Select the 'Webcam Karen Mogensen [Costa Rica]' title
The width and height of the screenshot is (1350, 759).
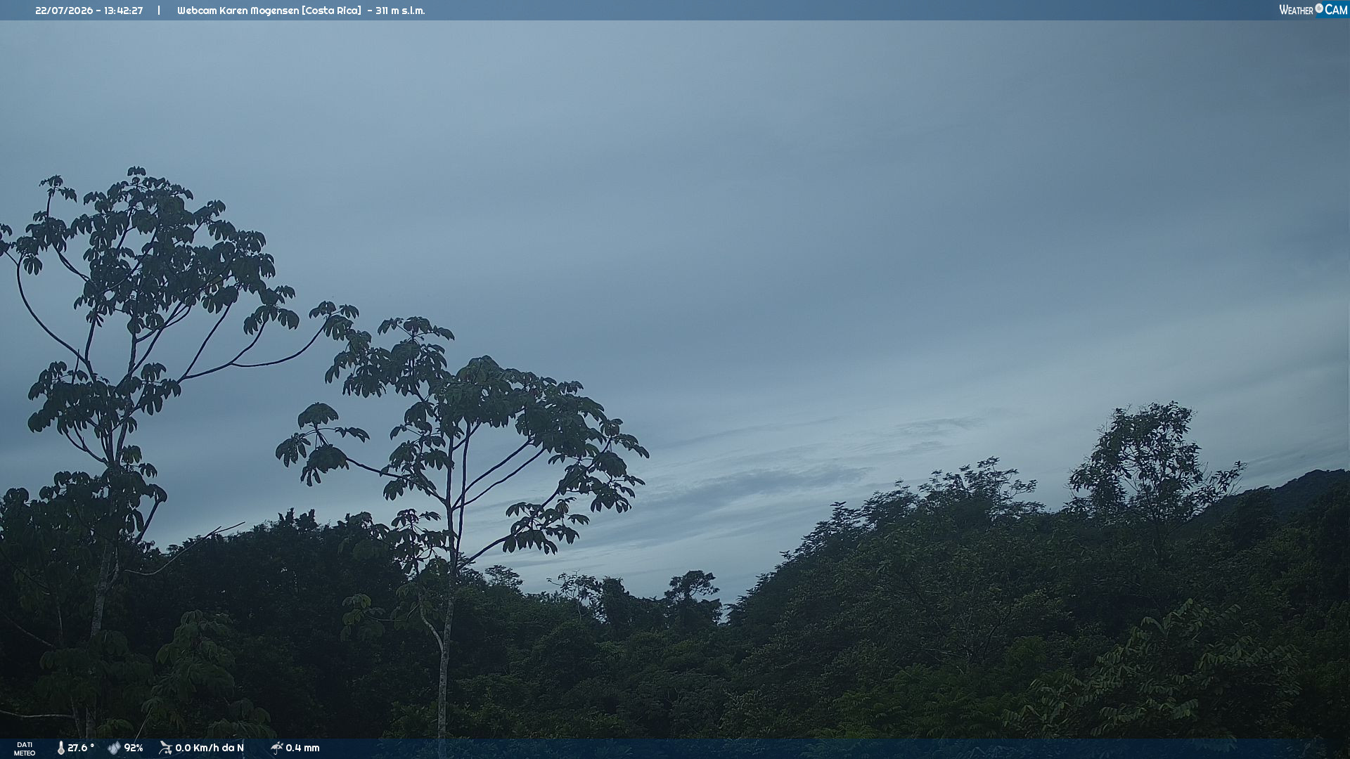point(269,11)
